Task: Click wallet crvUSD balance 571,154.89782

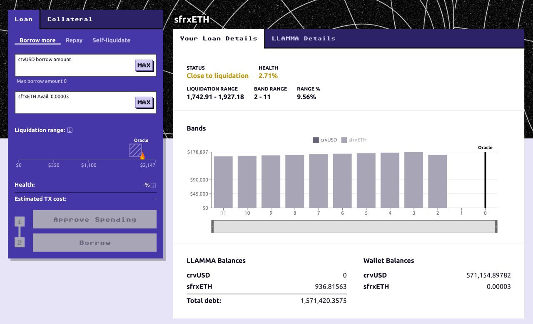Action: [x=488, y=276]
